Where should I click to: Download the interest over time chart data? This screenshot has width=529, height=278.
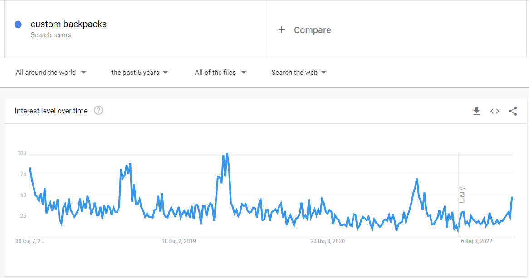(476, 111)
